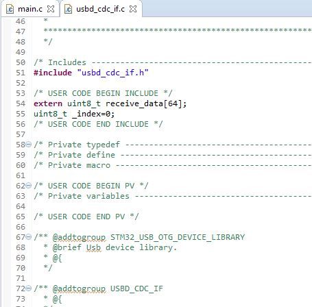Click the Private typedef comment line
The width and height of the screenshot is (312, 307).
pos(173,145)
